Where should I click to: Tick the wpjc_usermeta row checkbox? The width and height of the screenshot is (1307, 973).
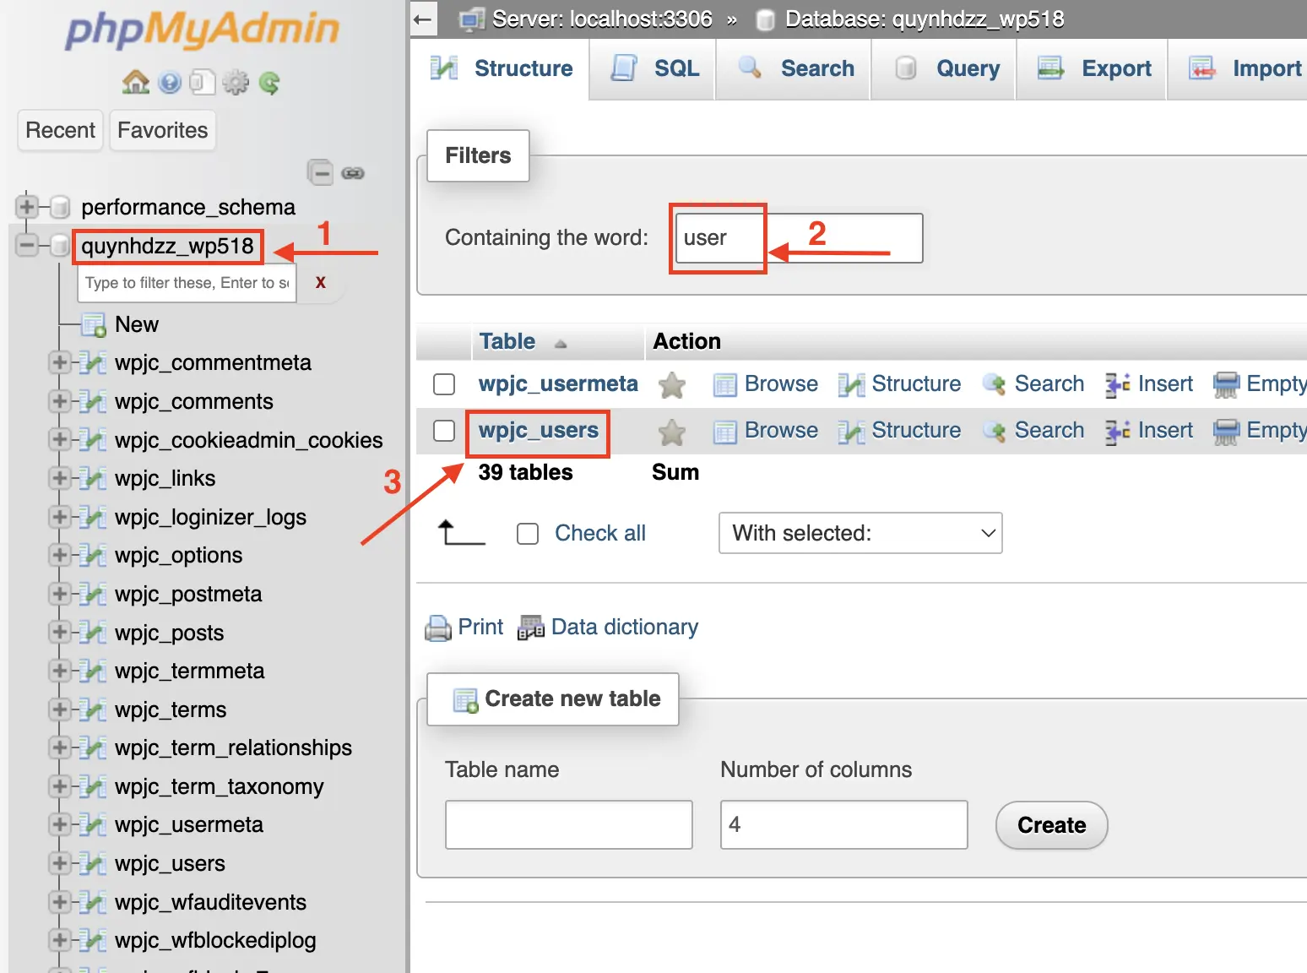click(x=444, y=384)
